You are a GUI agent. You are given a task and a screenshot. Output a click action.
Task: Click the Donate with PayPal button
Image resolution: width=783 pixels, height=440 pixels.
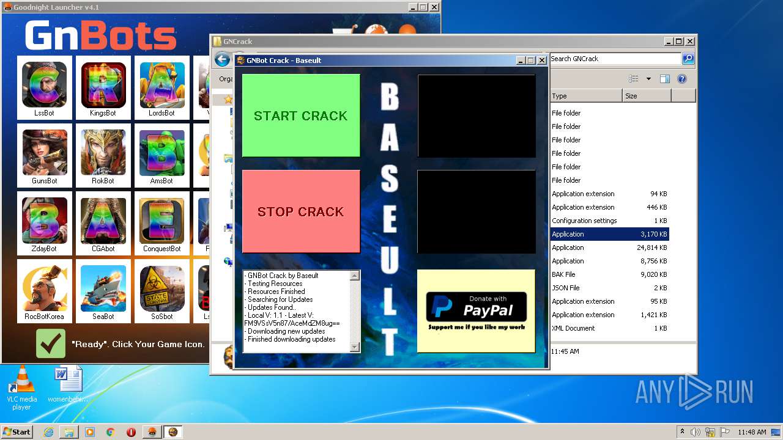coord(476,311)
